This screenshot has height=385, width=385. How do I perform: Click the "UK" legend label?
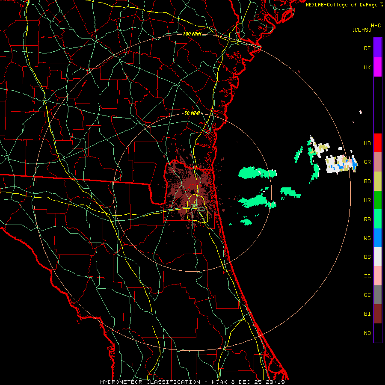(x=367, y=67)
